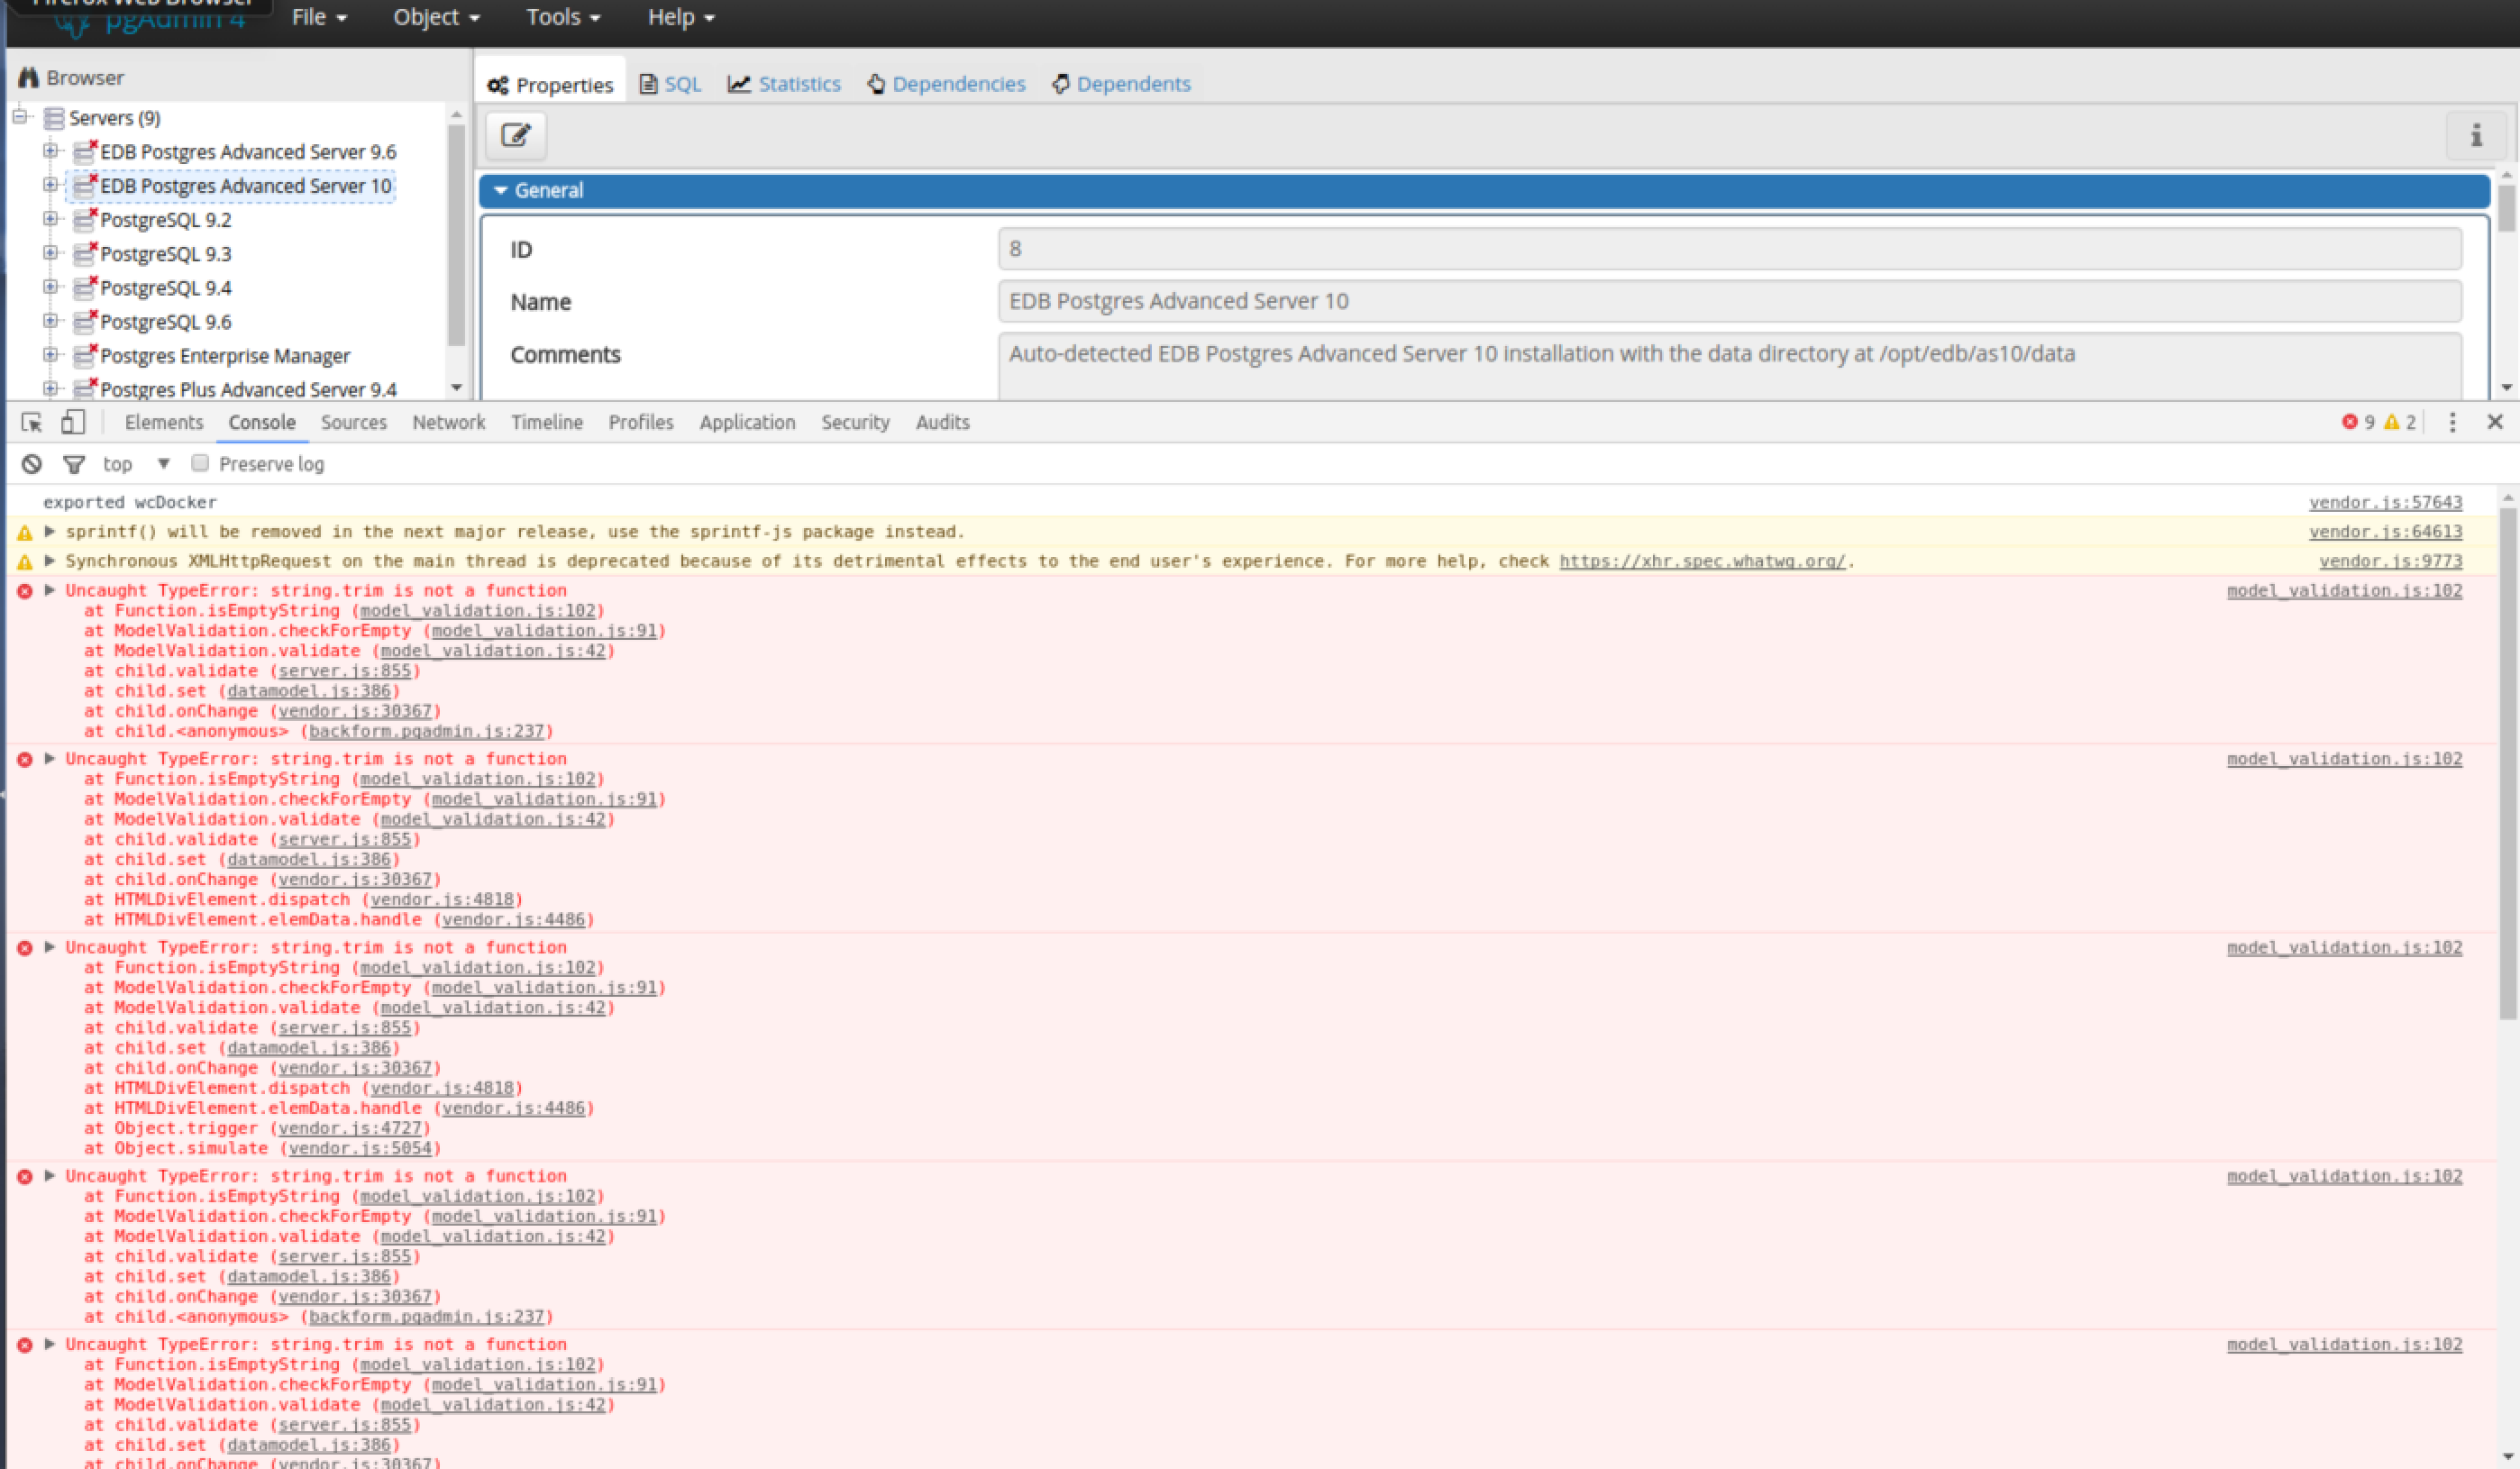Screen dimensions: 2520x1469
Task: Enable the Preserve log checkbox
Action: [200, 463]
